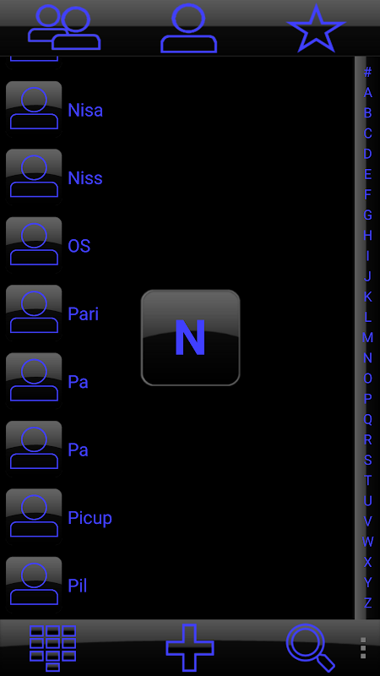380x676 pixels.
Task: Open the dial pad icon
Action: [x=52, y=648]
